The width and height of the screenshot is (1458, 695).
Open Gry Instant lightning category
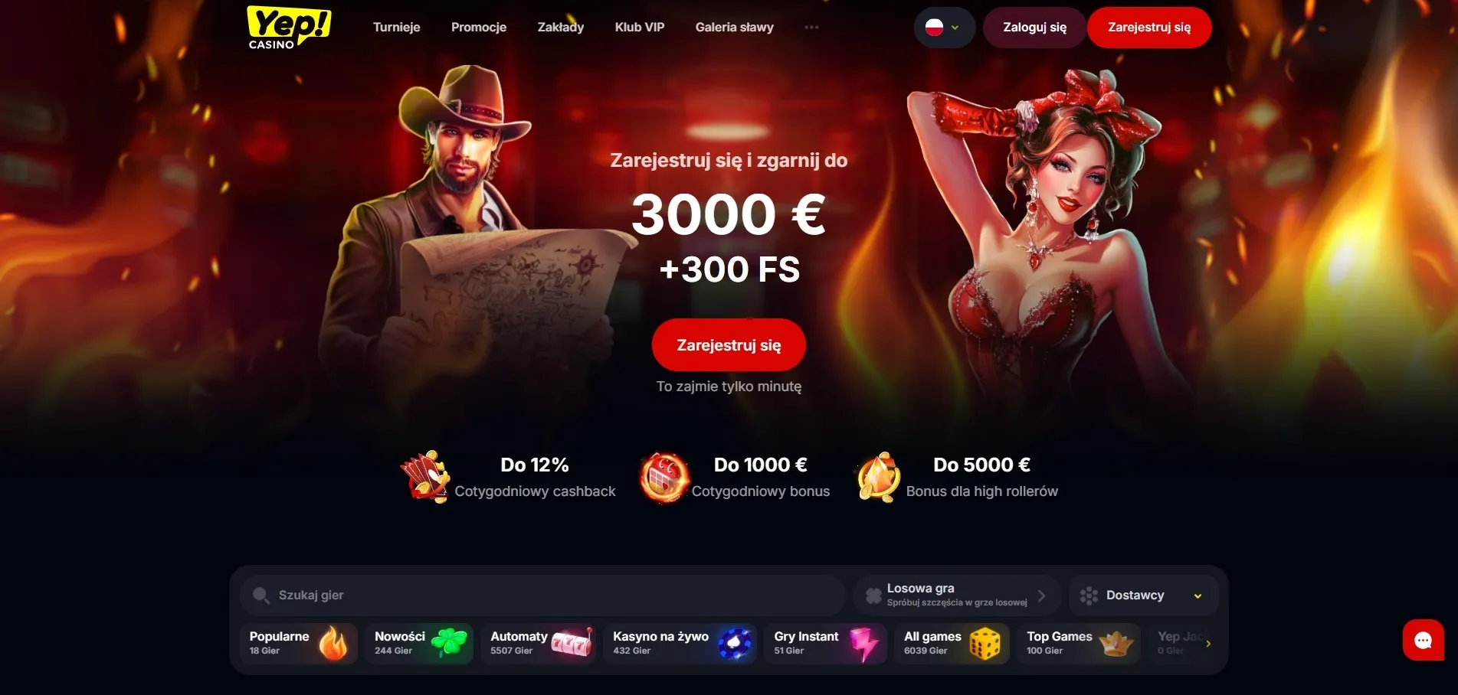click(x=825, y=643)
